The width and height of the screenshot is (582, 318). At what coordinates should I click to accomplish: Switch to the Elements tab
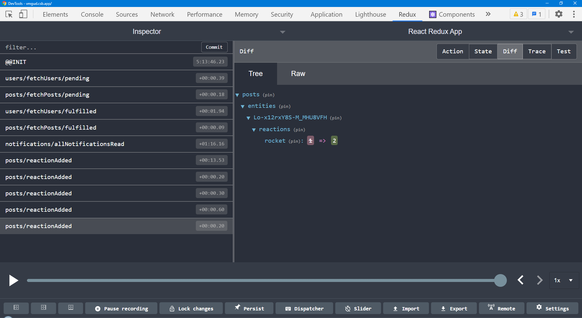(x=55, y=14)
